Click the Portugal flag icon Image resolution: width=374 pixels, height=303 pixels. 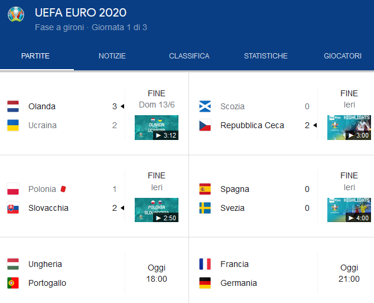pos(13,283)
